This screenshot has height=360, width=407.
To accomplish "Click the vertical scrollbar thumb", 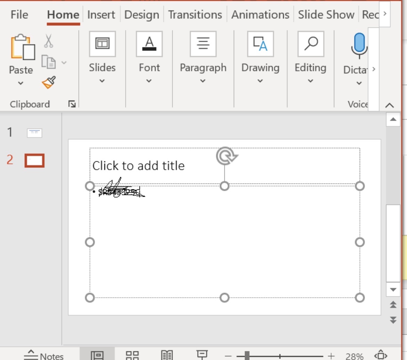I will 393,243.
